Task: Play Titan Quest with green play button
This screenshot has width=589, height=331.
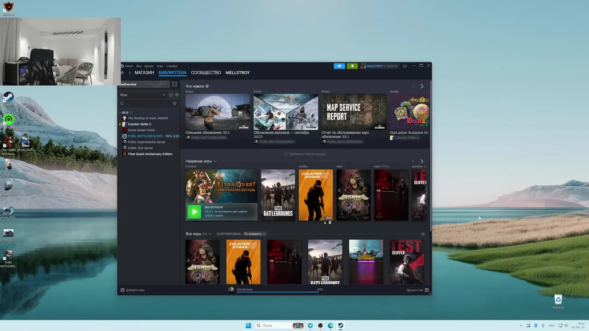Action: (x=194, y=211)
